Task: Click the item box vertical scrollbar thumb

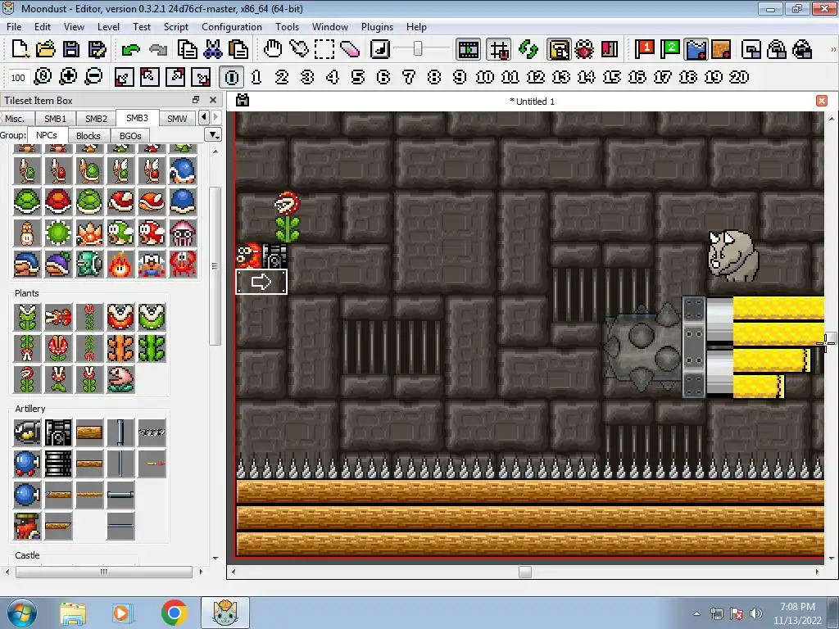Action: coord(215,266)
